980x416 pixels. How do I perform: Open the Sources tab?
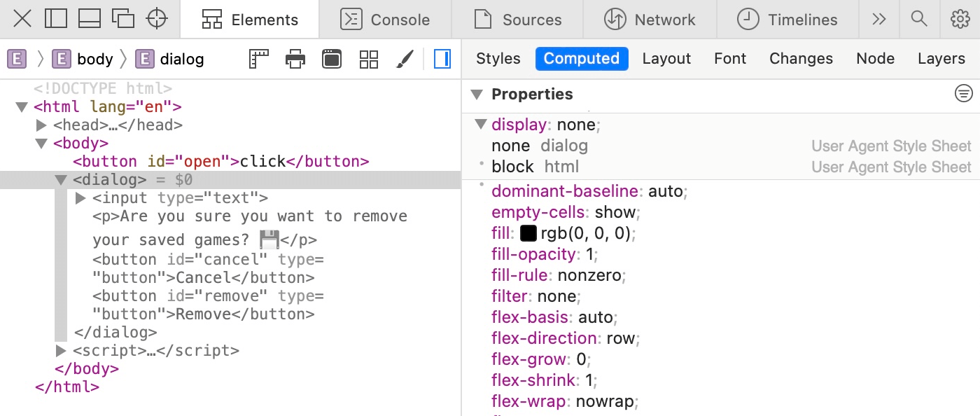click(518, 20)
